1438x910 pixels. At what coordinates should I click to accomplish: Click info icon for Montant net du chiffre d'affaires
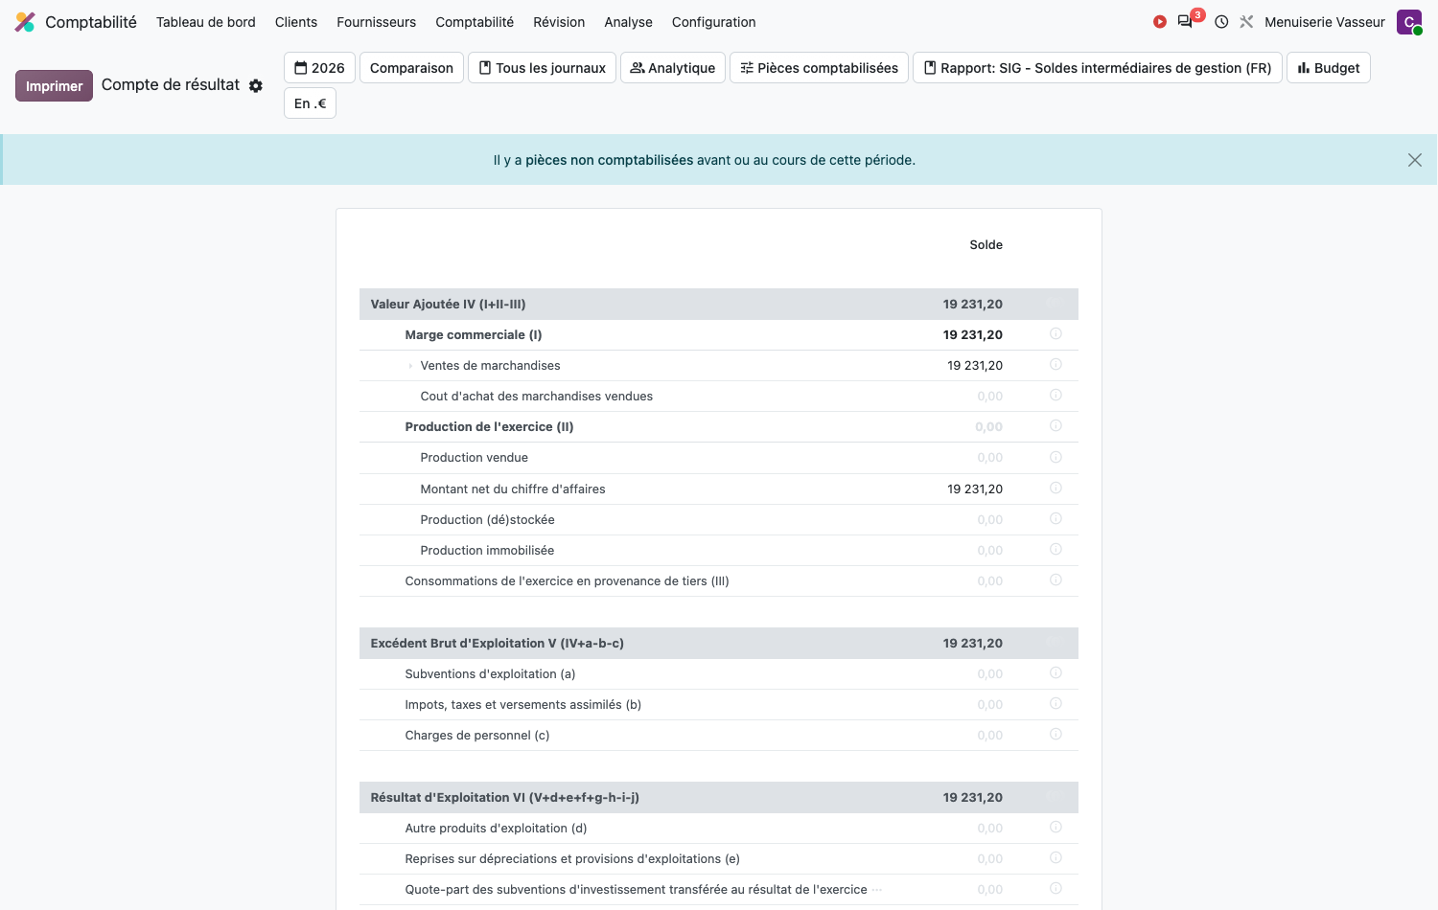click(1055, 489)
